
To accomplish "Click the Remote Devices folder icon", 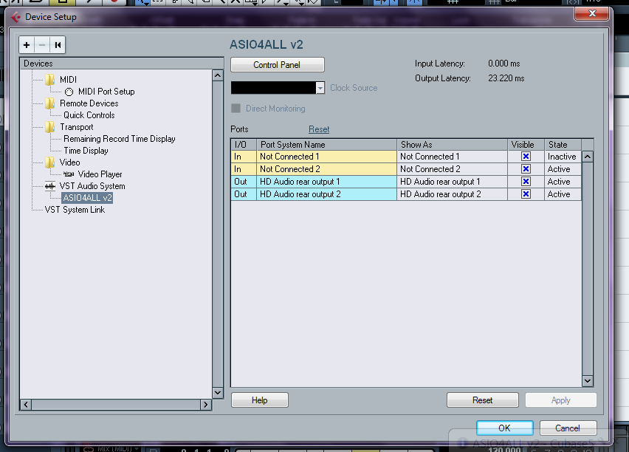I will point(49,103).
